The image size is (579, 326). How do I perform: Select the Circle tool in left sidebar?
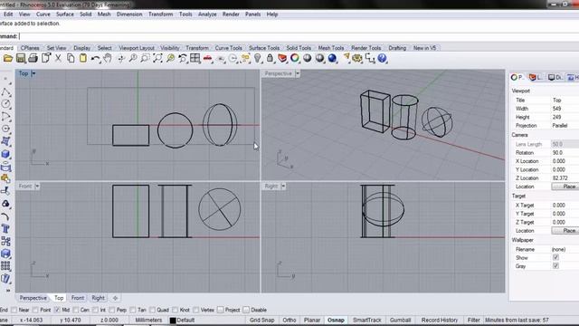point(6,104)
